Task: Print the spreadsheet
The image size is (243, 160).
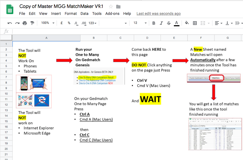Action: 25,23
